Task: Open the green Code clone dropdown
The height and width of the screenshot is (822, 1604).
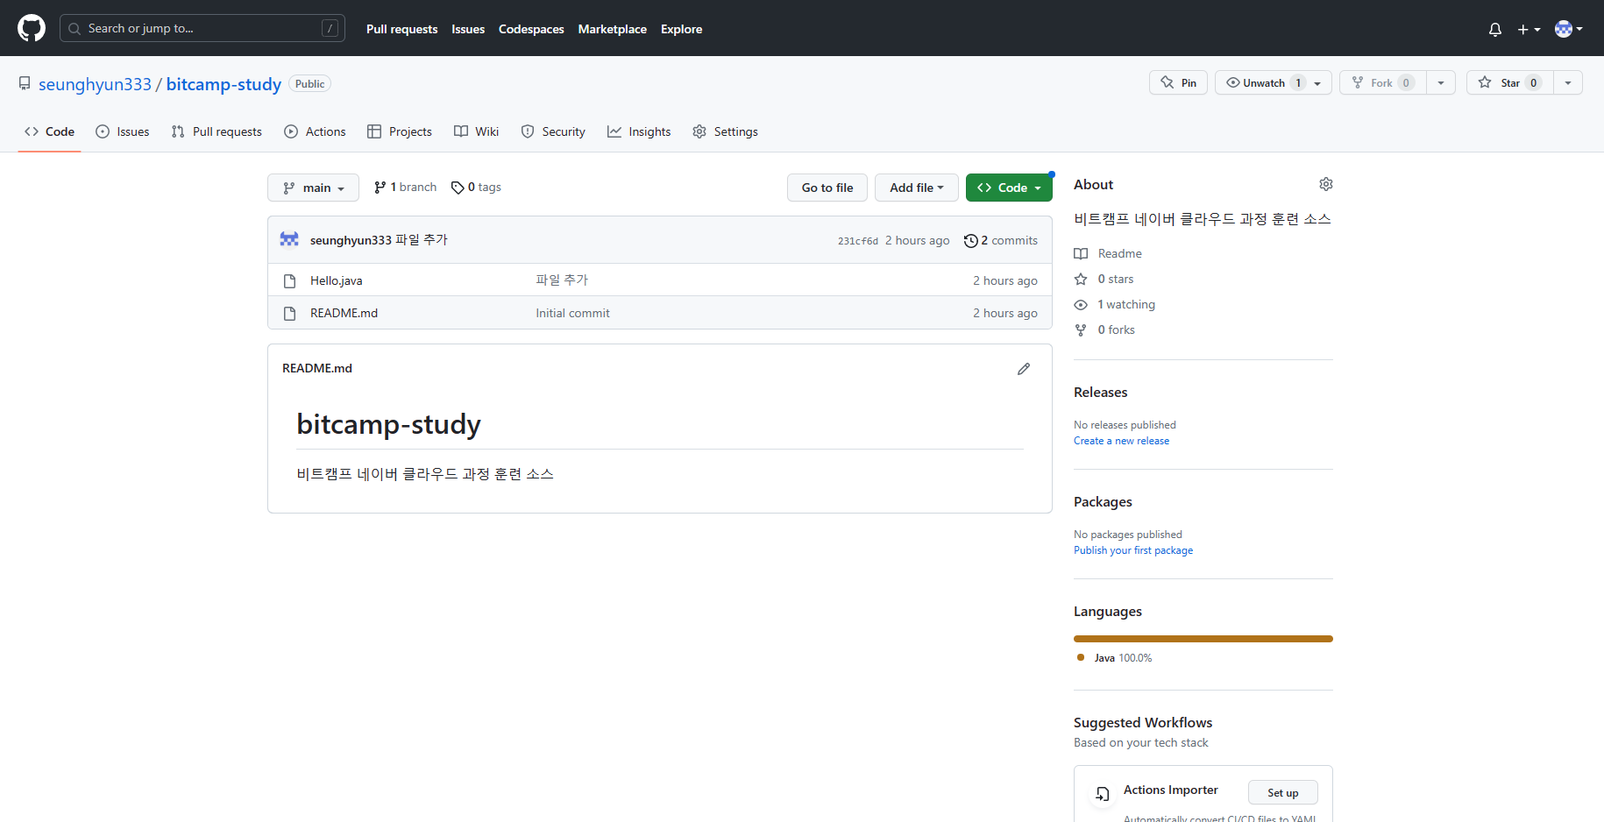Action: [1009, 188]
